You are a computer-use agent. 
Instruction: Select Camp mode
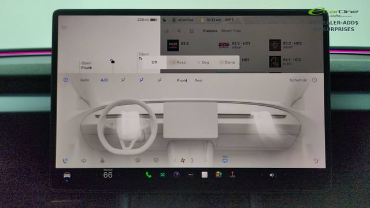coord(227,62)
